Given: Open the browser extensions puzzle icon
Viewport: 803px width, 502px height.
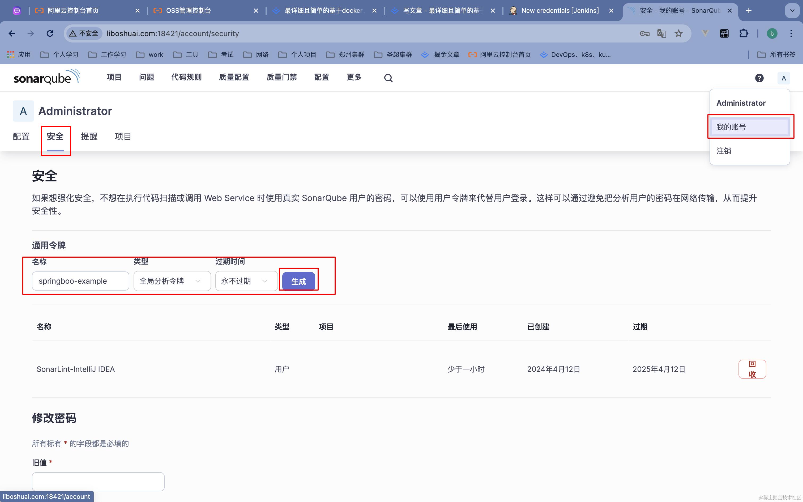Looking at the screenshot, I should click(x=744, y=33).
